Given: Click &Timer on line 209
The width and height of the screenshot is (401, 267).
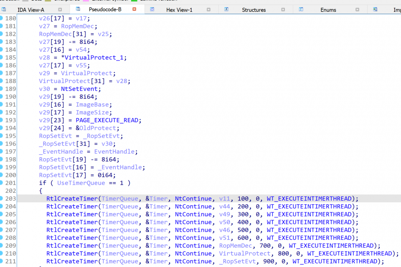Looking at the screenshot, I should pyautogui.click(x=156, y=246).
